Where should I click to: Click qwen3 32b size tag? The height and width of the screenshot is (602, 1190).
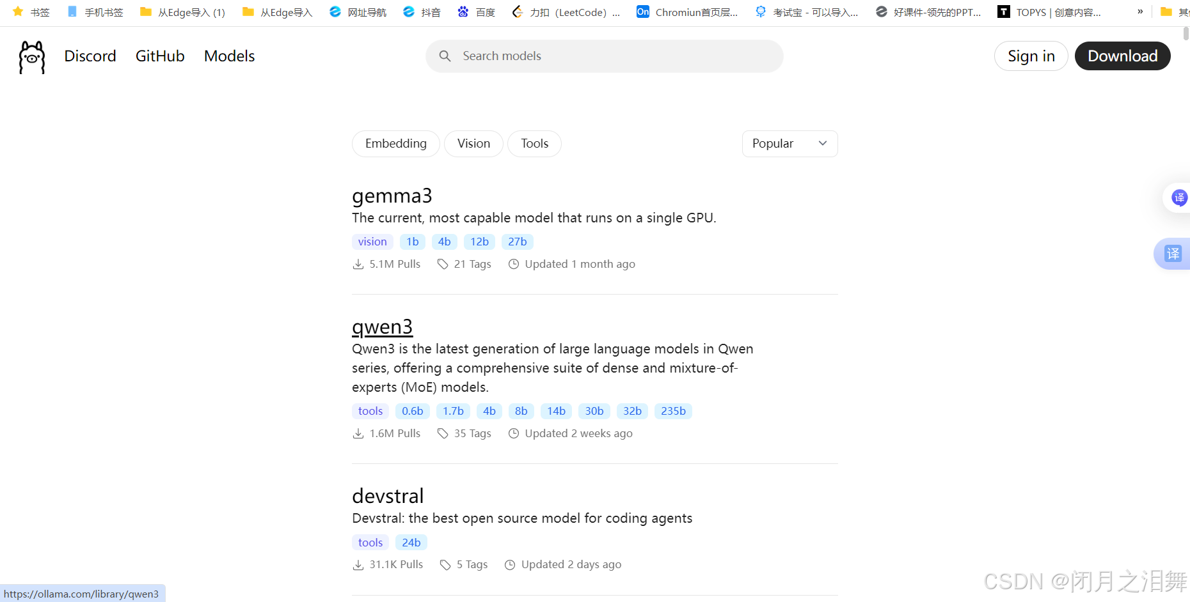tap(632, 411)
